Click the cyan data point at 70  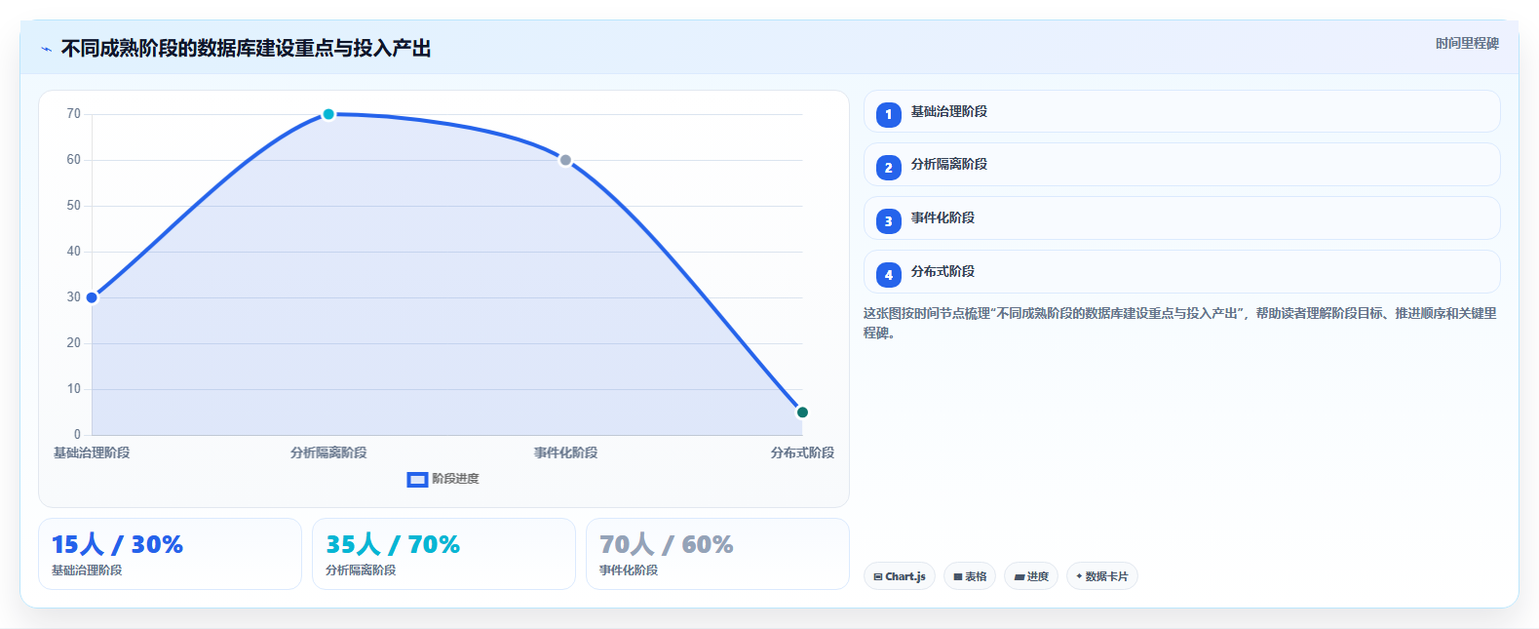(x=328, y=114)
